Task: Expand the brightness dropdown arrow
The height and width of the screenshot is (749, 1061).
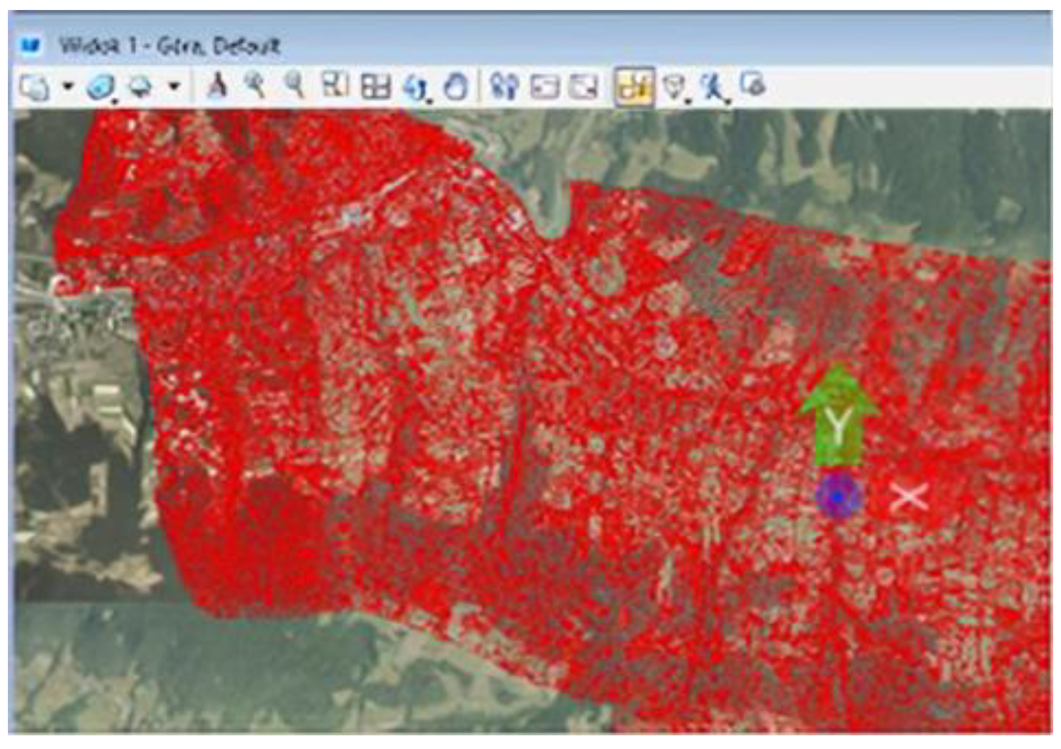Action: (x=174, y=86)
